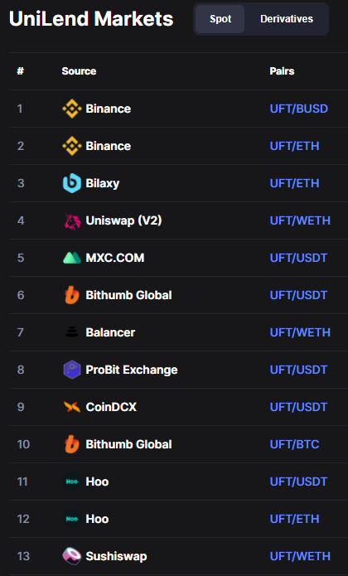The image size is (348, 576).
Task: Click the Balancer stacked stones icon
Action: point(71,332)
